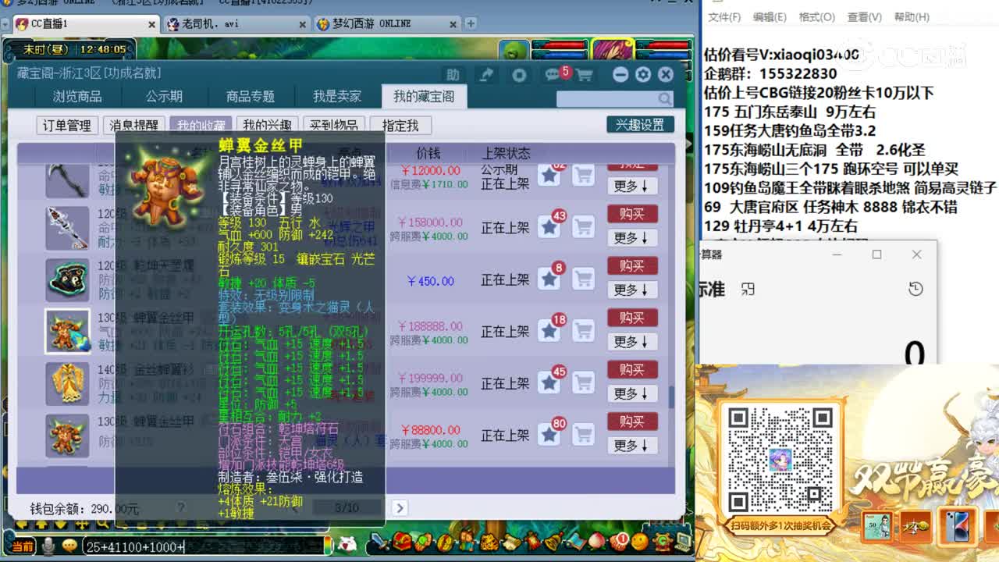
Task: Toggle 当前 chat channel selector
Action: pyautogui.click(x=23, y=546)
